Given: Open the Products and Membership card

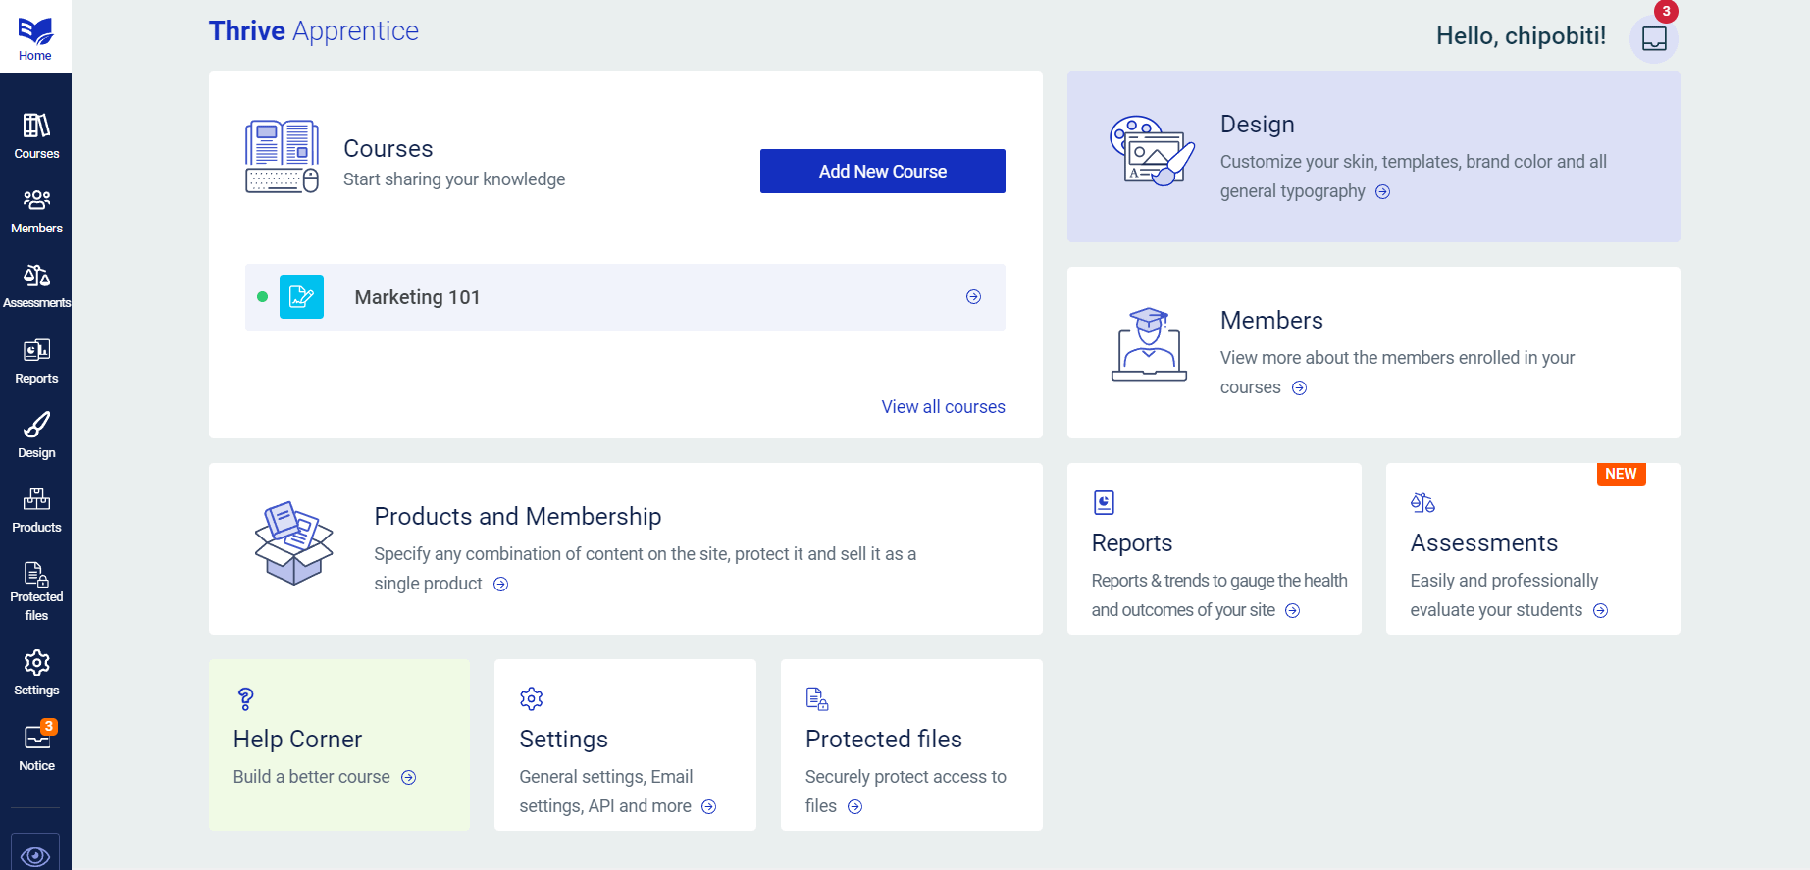Looking at the screenshot, I should pyautogui.click(x=517, y=517).
